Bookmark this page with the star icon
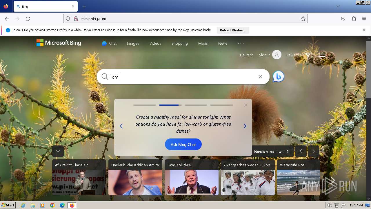This screenshot has height=209, width=371. point(303,19)
